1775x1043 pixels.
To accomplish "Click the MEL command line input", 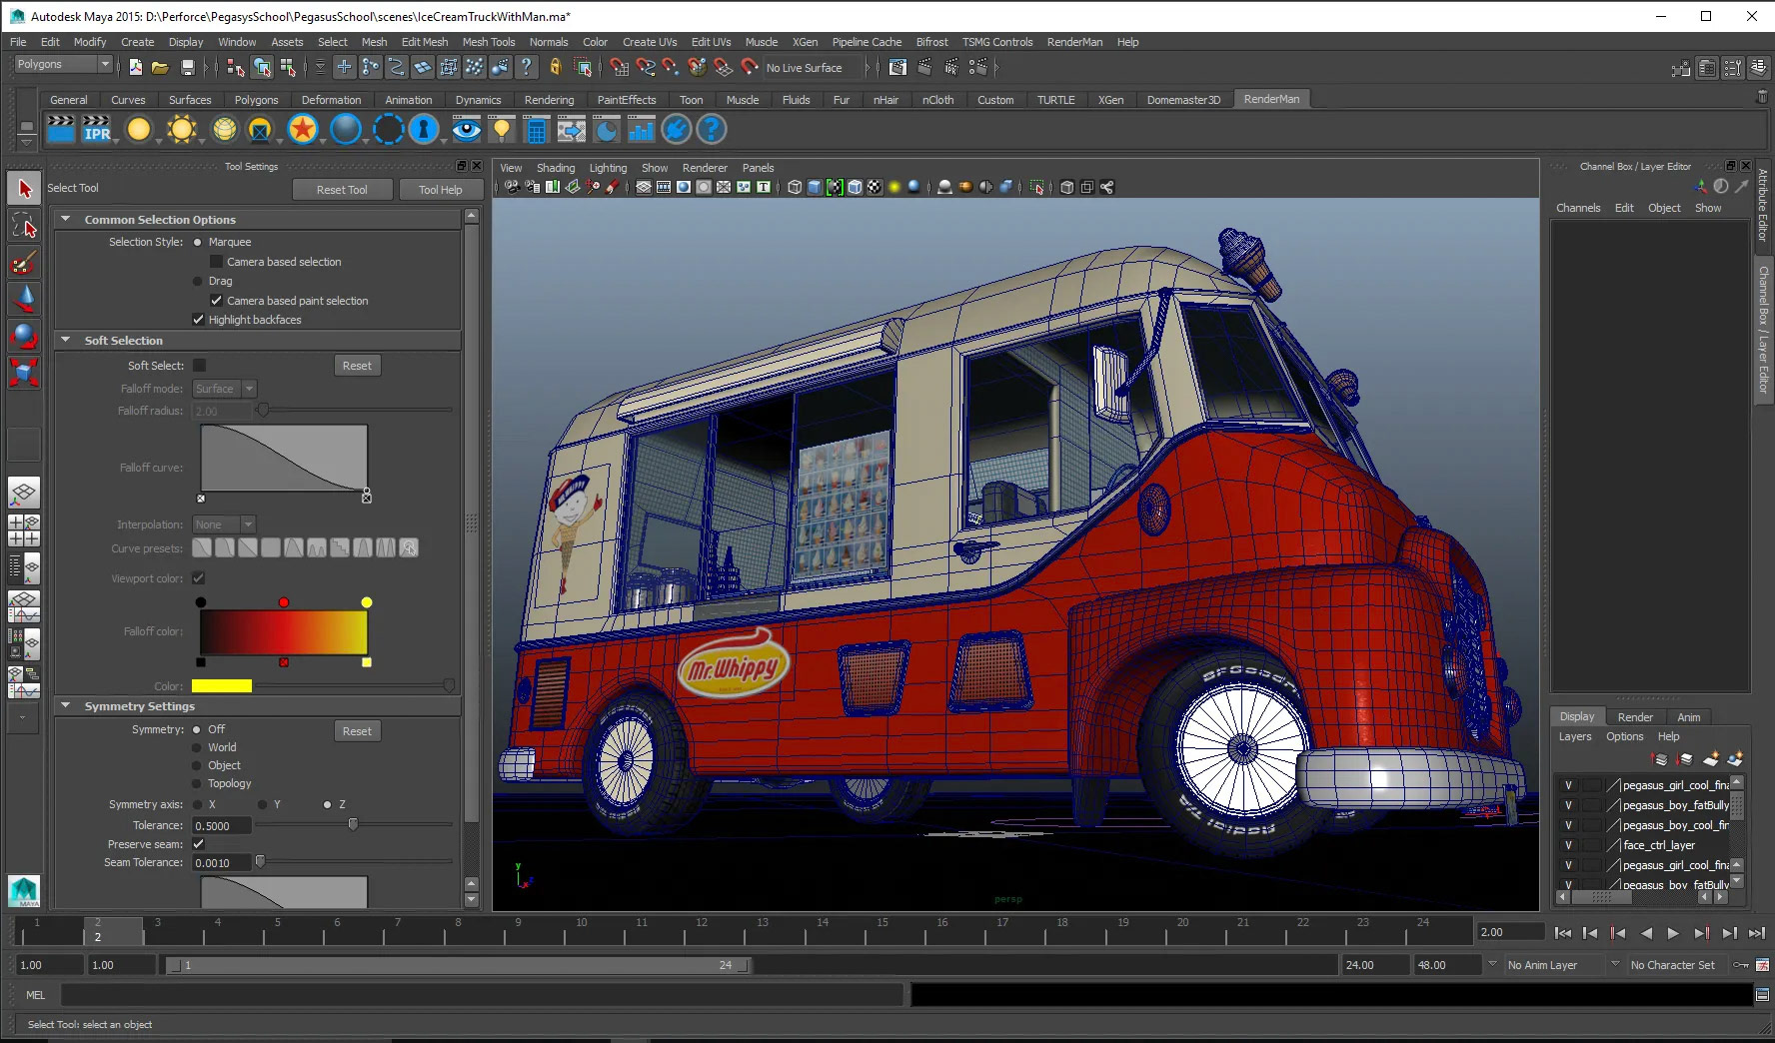I will tap(482, 995).
